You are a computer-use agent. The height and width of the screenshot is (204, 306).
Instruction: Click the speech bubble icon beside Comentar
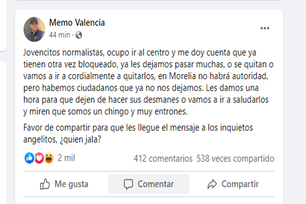point(129,184)
